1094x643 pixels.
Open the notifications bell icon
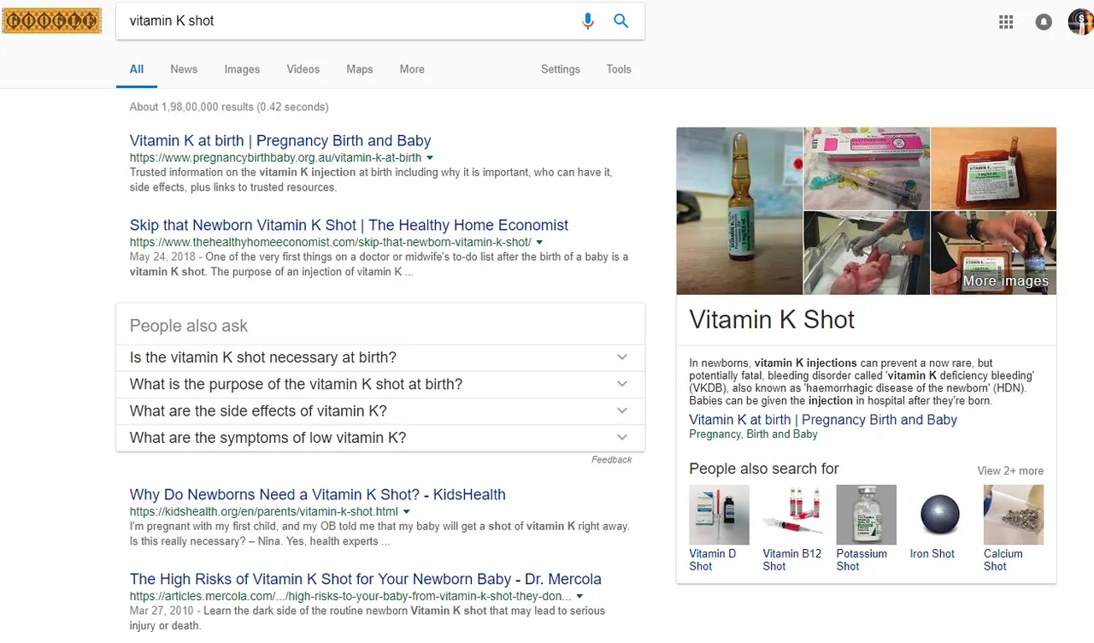tap(1044, 22)
